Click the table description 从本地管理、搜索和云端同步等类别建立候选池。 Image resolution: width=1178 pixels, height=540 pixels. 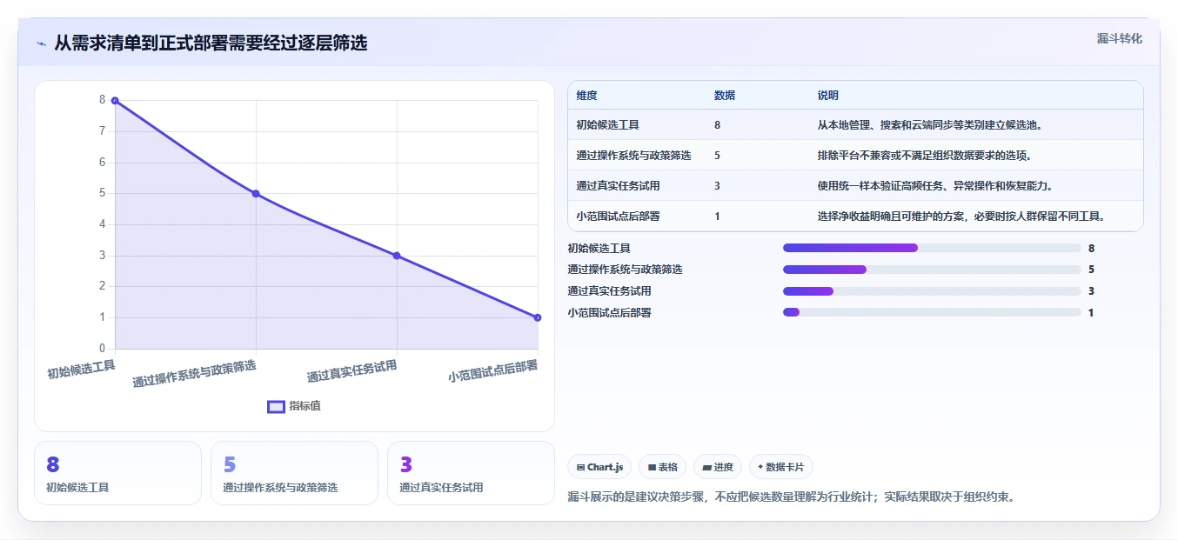click(x=930, y=125)
